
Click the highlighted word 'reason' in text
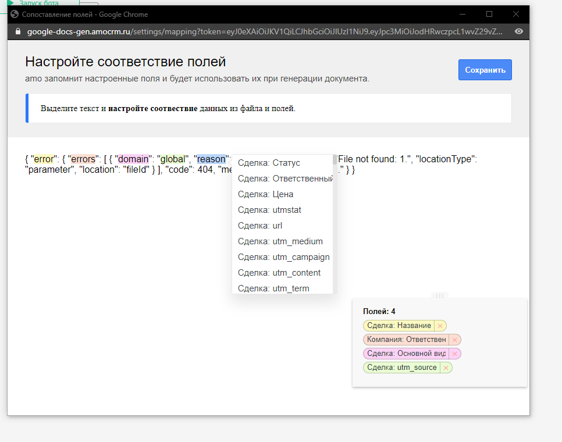pos(211,159)
